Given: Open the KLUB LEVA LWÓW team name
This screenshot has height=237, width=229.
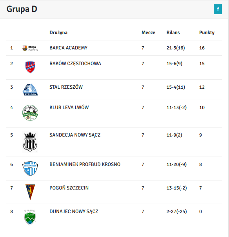Looking at the screenshot, I should coord(69,108).
